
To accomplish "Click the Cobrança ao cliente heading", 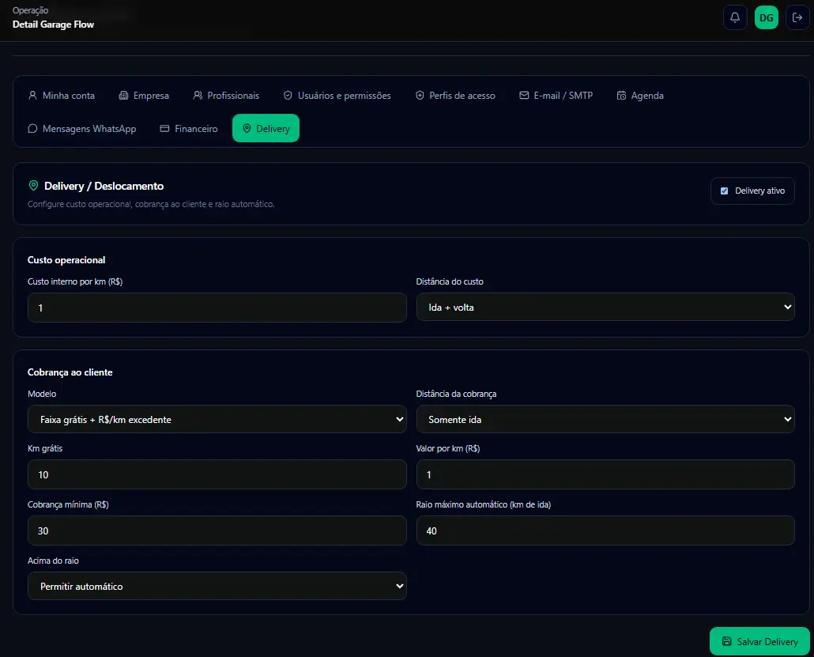I will (x=70, y=372).
